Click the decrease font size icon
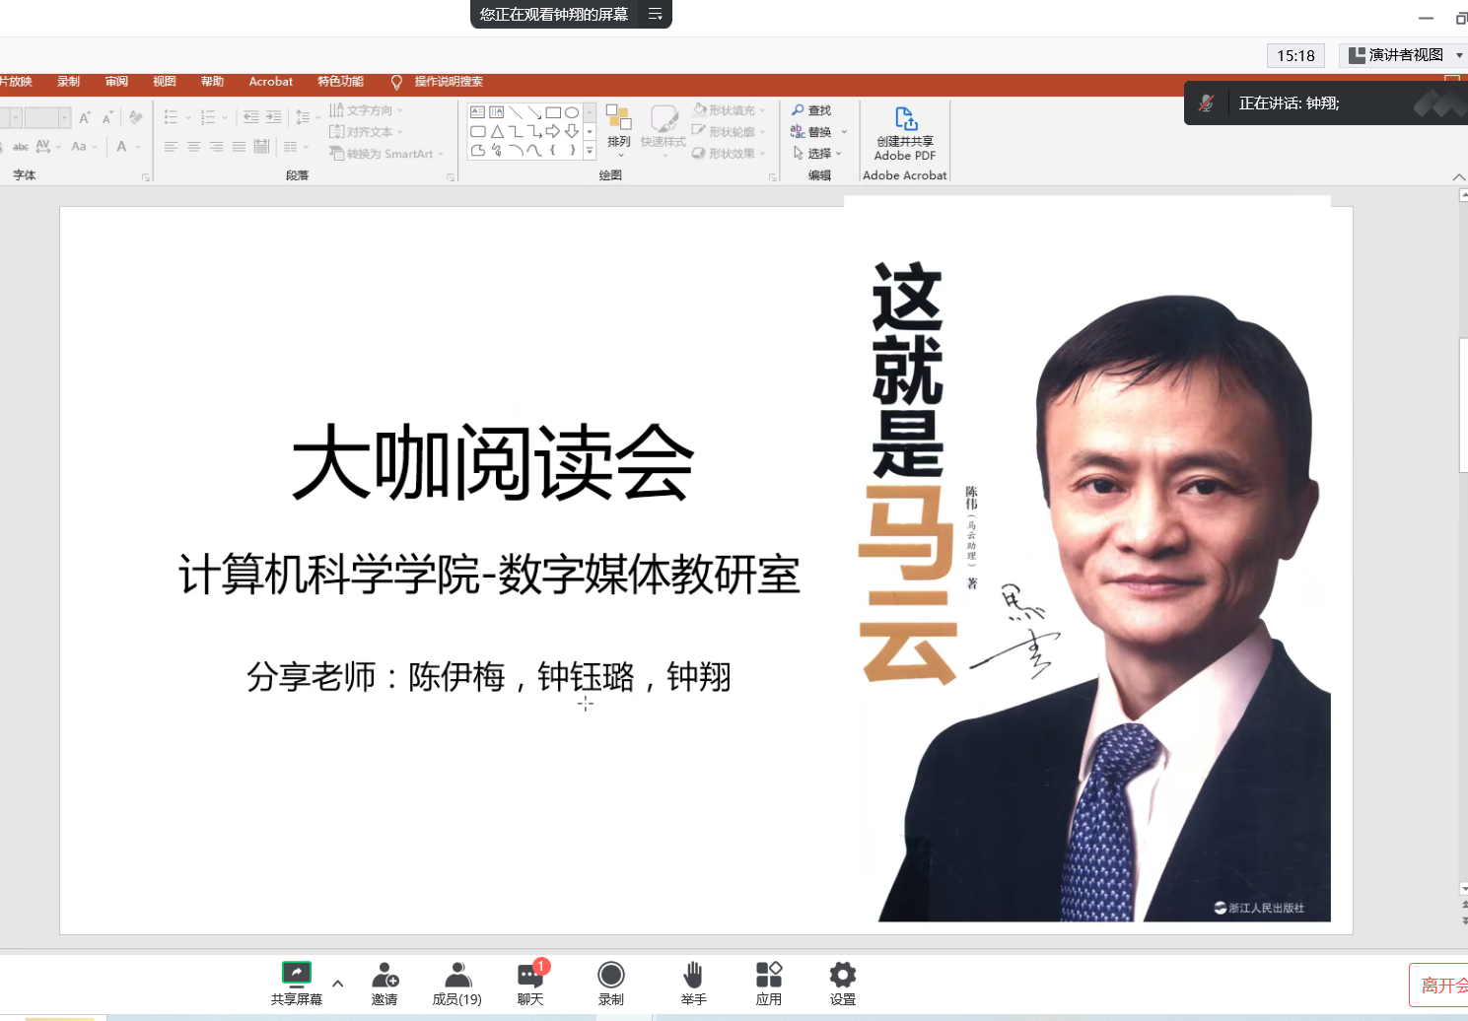This screenshot has width=1468, height=1021. coord(108,118)
